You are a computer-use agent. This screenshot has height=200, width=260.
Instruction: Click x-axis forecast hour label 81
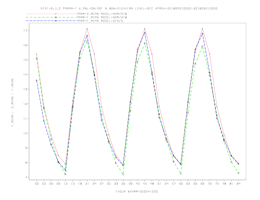click(231, 184)
